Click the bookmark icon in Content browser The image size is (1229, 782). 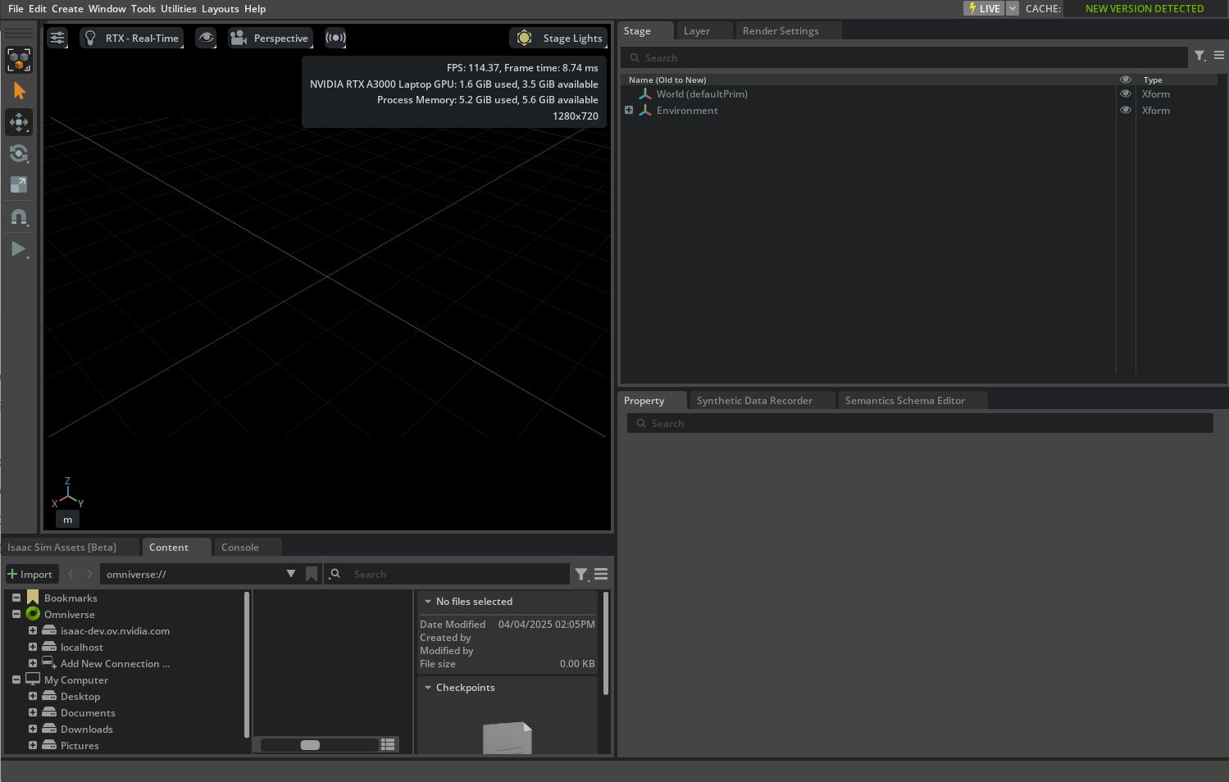(x=312, y=574)
